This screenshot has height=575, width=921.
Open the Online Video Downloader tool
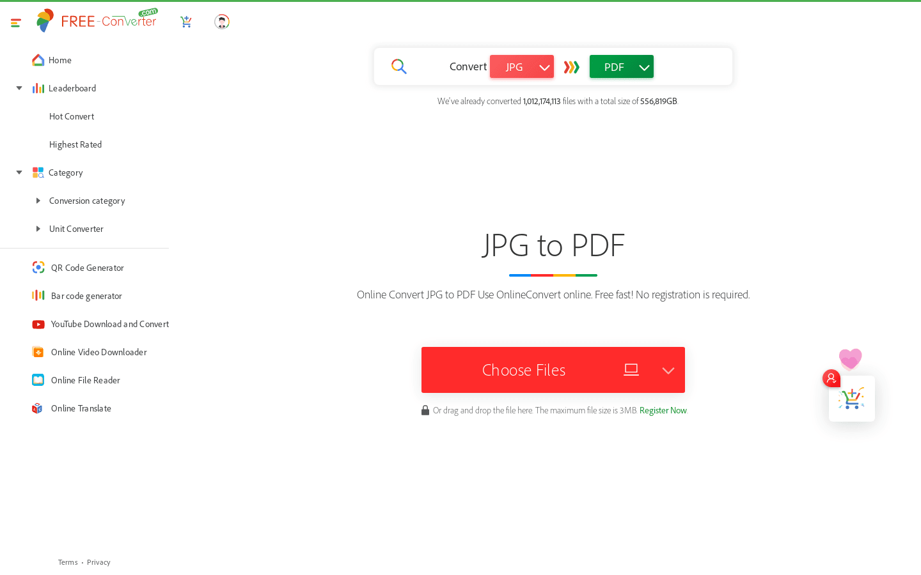(98, 352)
